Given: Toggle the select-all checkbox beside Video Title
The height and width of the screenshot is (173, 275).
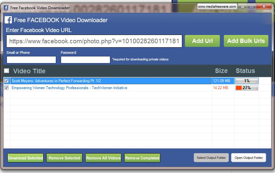Looking at the screenshot, I should 7,71.
